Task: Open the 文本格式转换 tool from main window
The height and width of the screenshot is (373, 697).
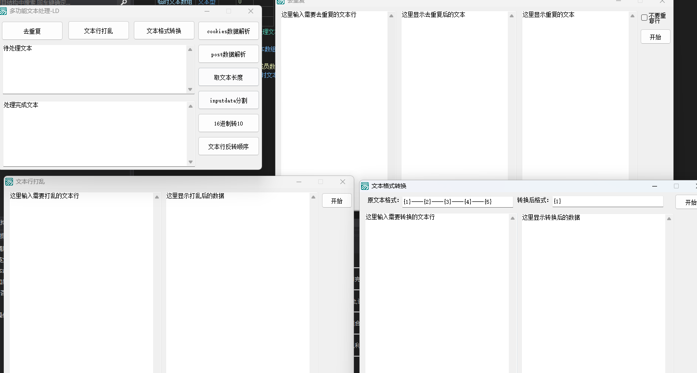Action: [x=164, y=31]
